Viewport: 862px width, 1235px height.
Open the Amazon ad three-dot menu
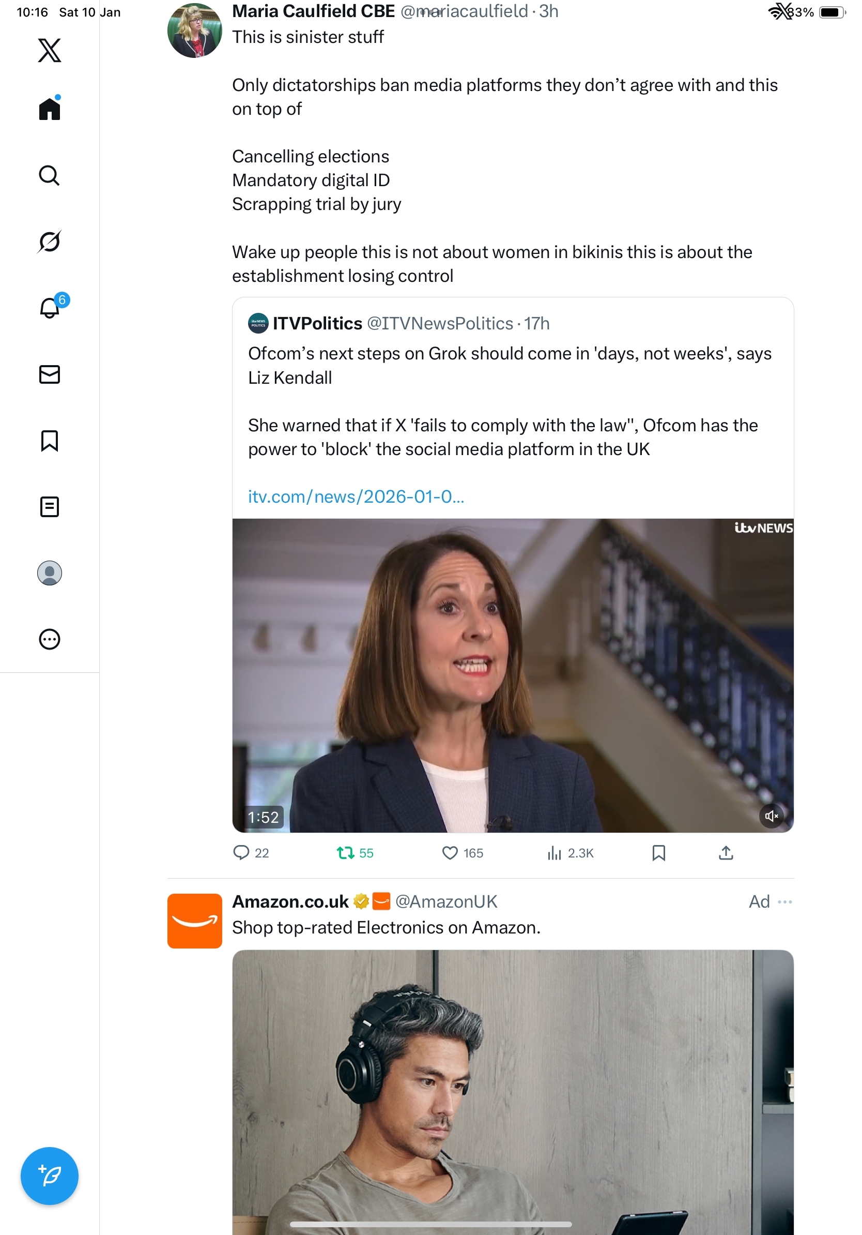[784, 901]
